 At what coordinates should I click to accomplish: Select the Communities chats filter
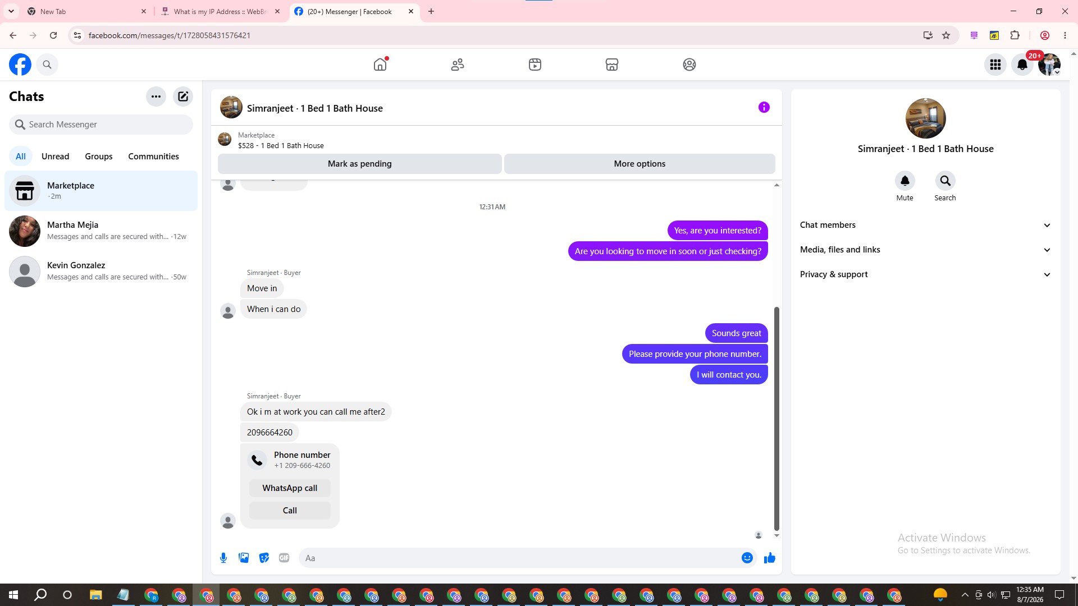click(153, 157)
